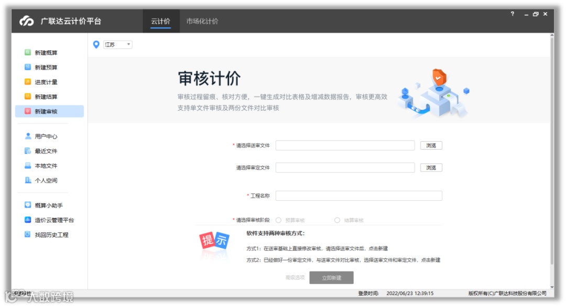The height and width of the screenshot is (307, 566).
Task: Click the restore window button
Action: tap(536, 14)
